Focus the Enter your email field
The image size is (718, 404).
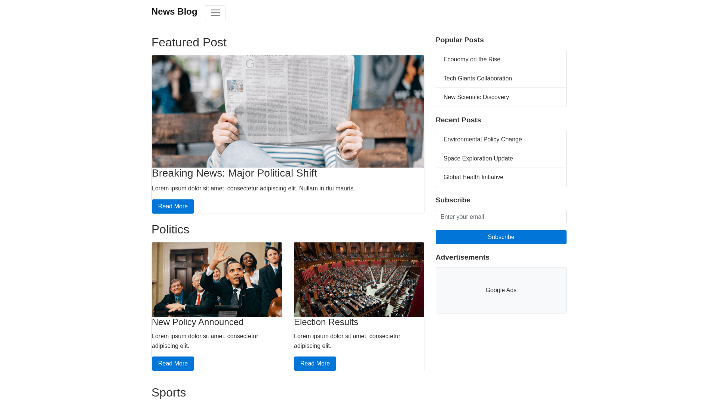point(501,217)
